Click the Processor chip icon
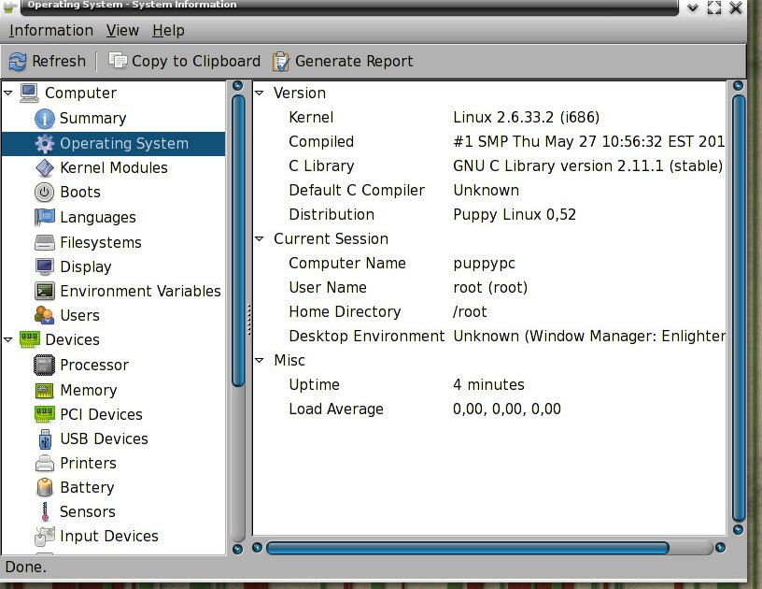 pyautogui.click(x=44, y=365)
